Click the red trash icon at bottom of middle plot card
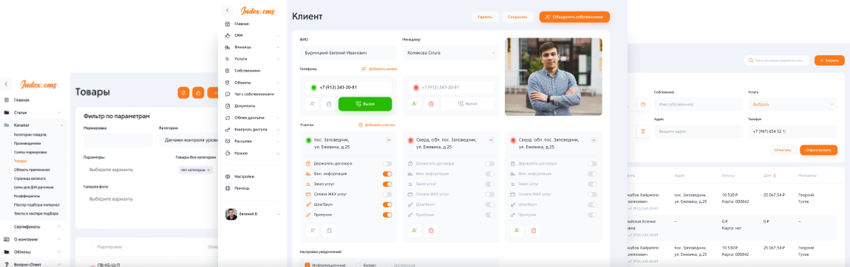This screenshot has height=267, width=850. (x=431, y=231)
